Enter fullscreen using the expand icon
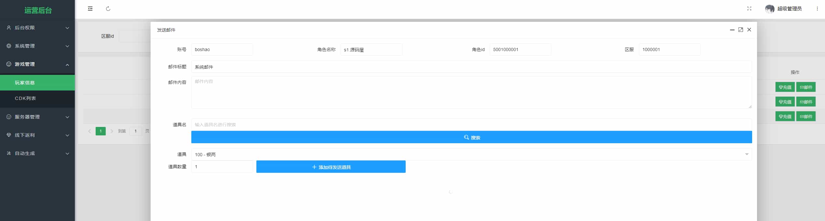This screenshot has width=825, height=221. [x=749, y=9]
